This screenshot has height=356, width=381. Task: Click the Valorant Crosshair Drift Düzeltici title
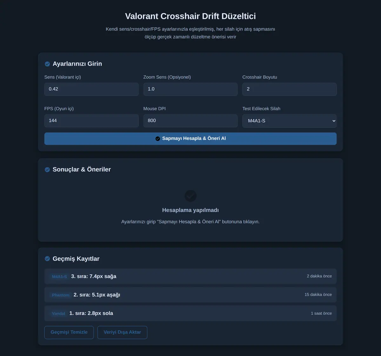(190, 16)
